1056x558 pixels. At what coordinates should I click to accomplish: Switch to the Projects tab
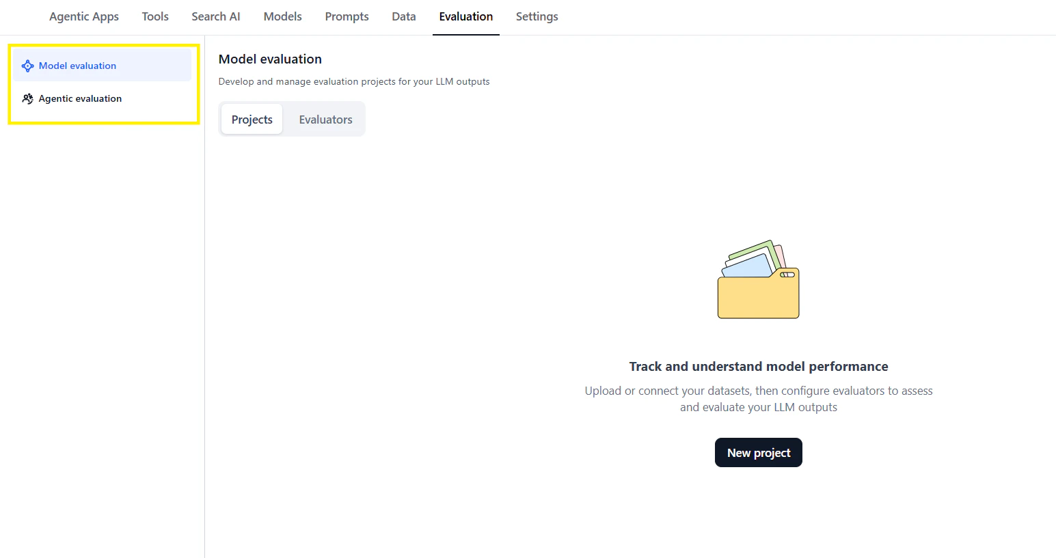pos(252,119)
